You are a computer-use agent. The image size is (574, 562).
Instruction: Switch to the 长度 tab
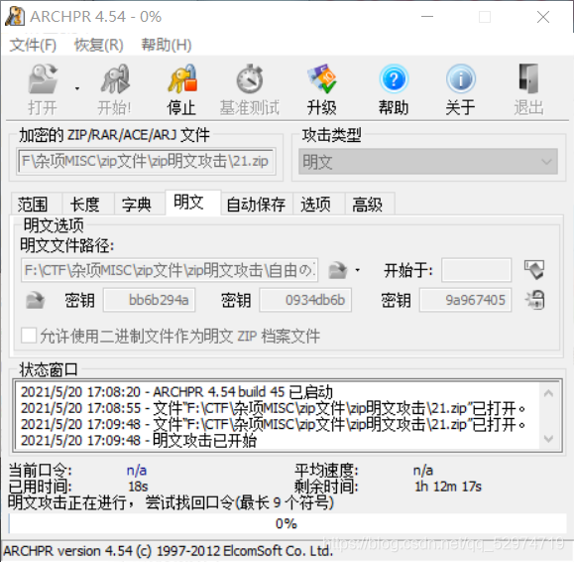tap(88, 204)
